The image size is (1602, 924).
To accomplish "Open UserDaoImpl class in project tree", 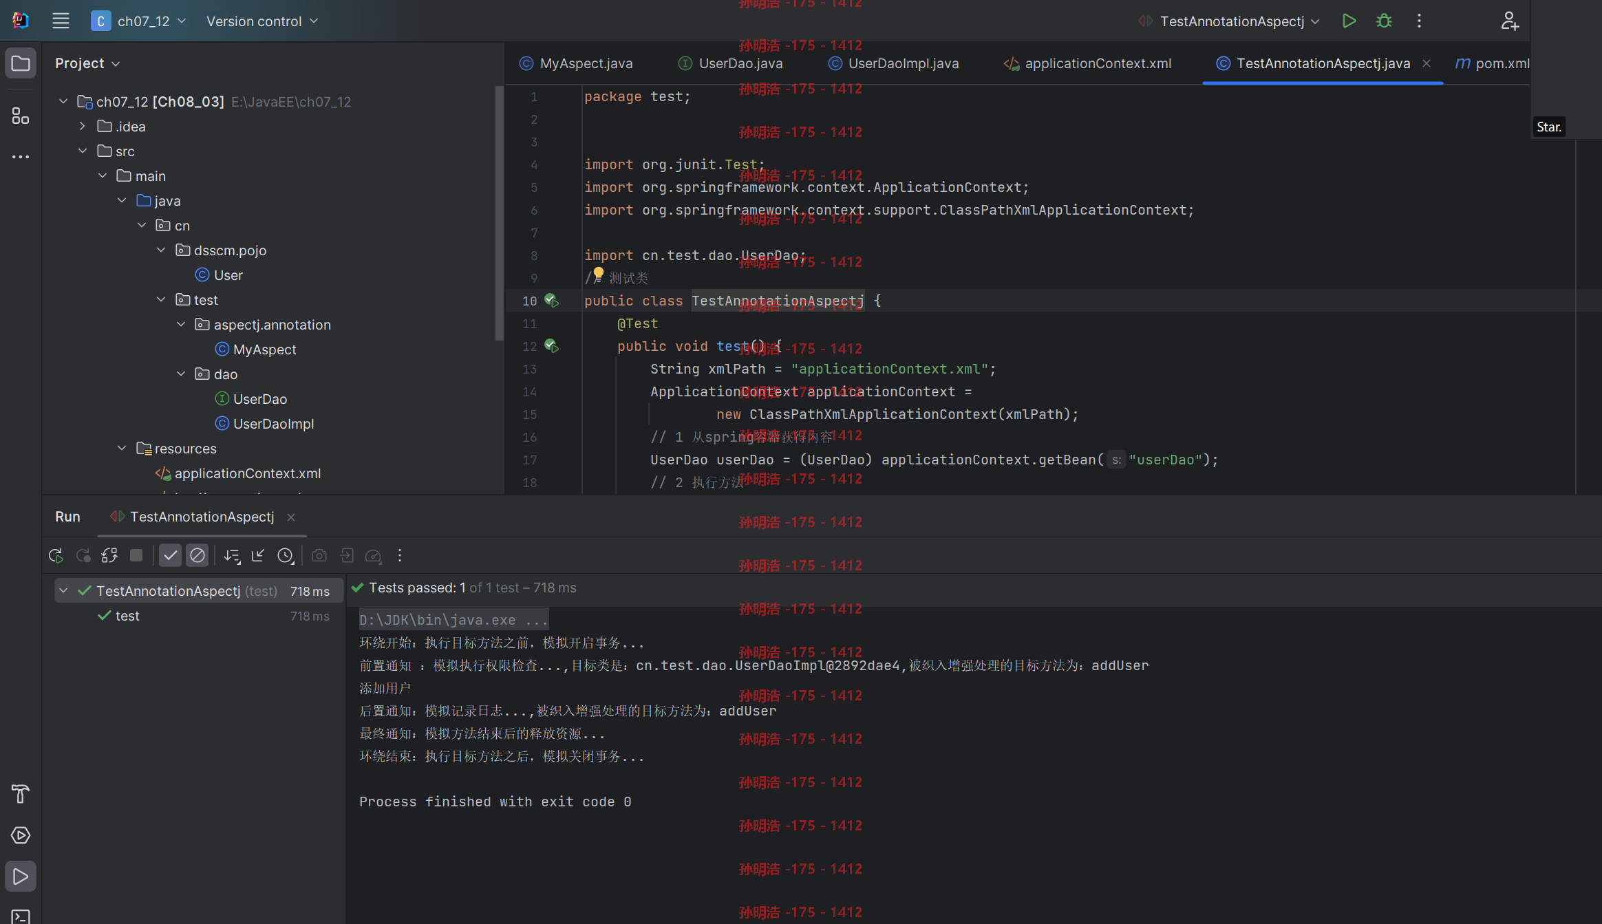I will point(264,424).
